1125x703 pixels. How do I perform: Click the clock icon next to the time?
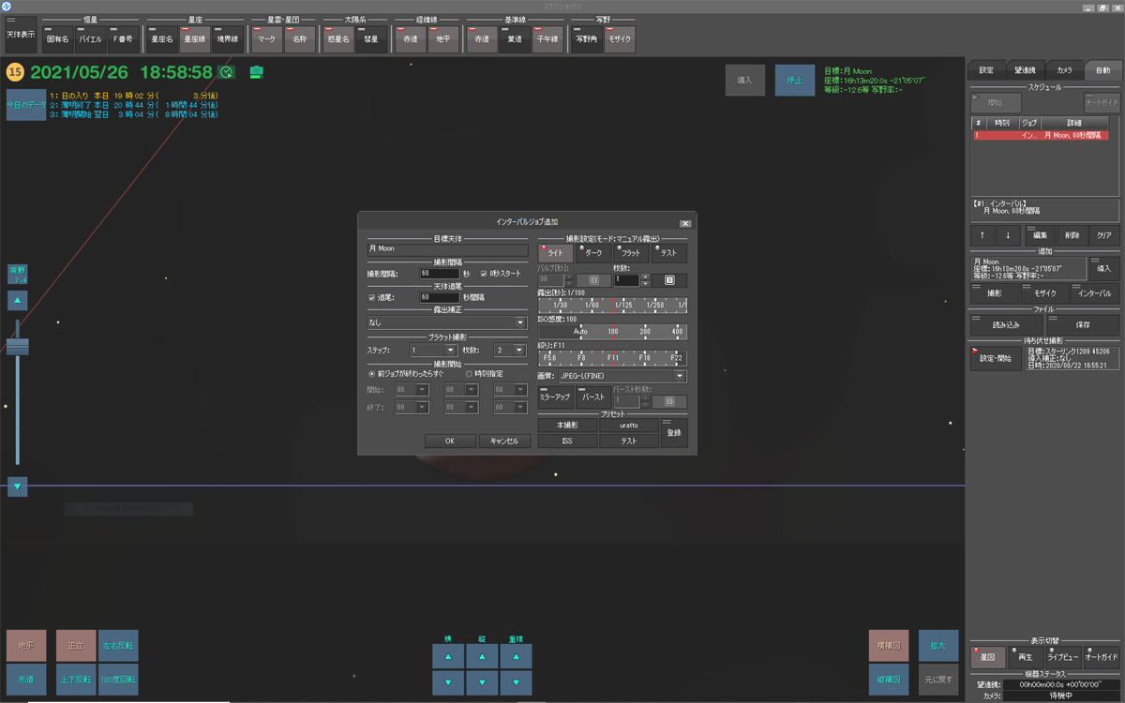pos(227,72)
